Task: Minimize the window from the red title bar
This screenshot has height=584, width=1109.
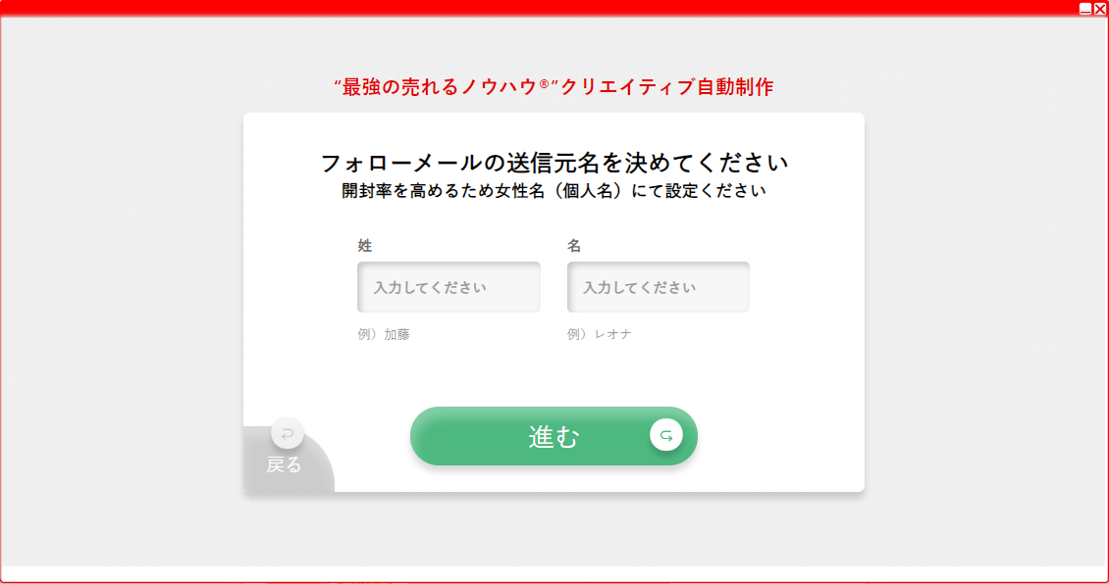Action: click(x=1084, y=8)
